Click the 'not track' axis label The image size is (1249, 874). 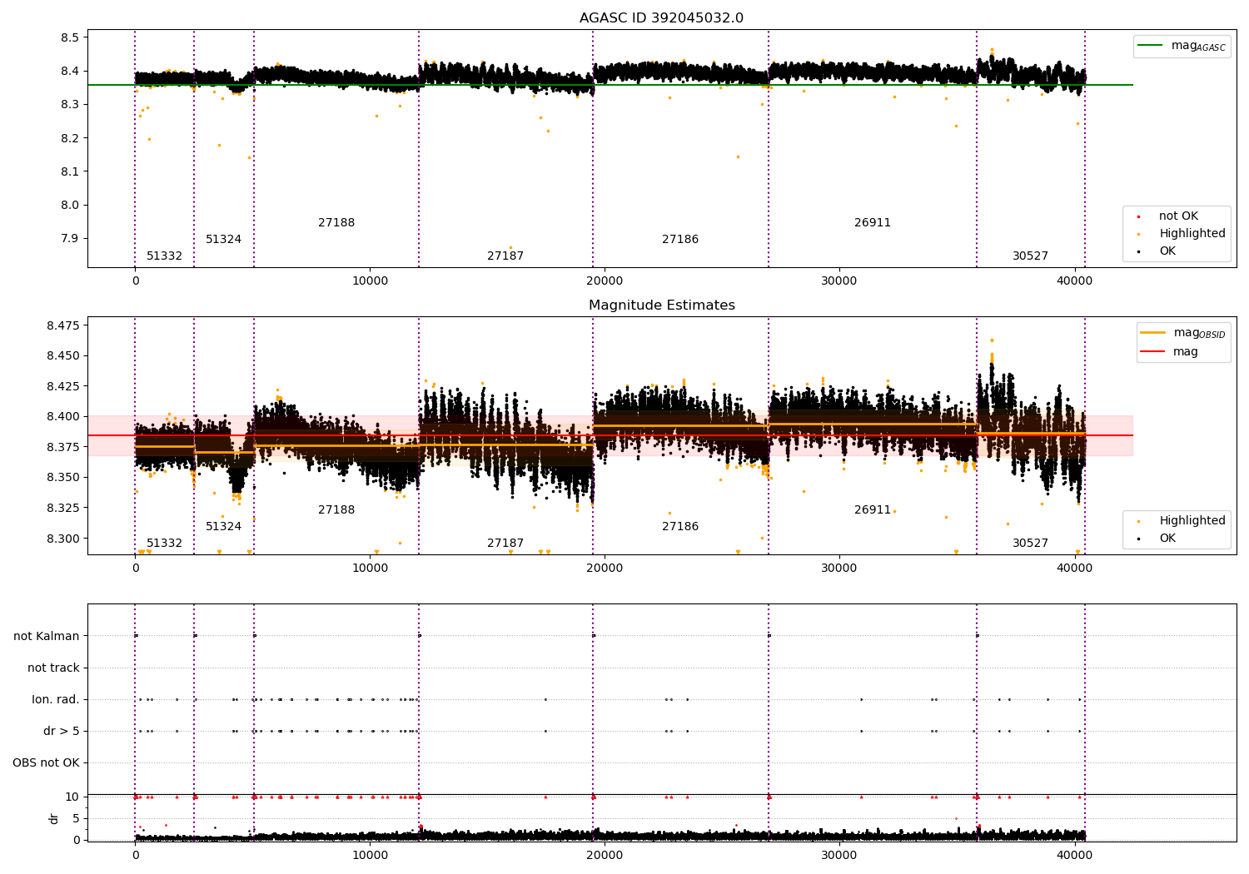tap(53, 668)
